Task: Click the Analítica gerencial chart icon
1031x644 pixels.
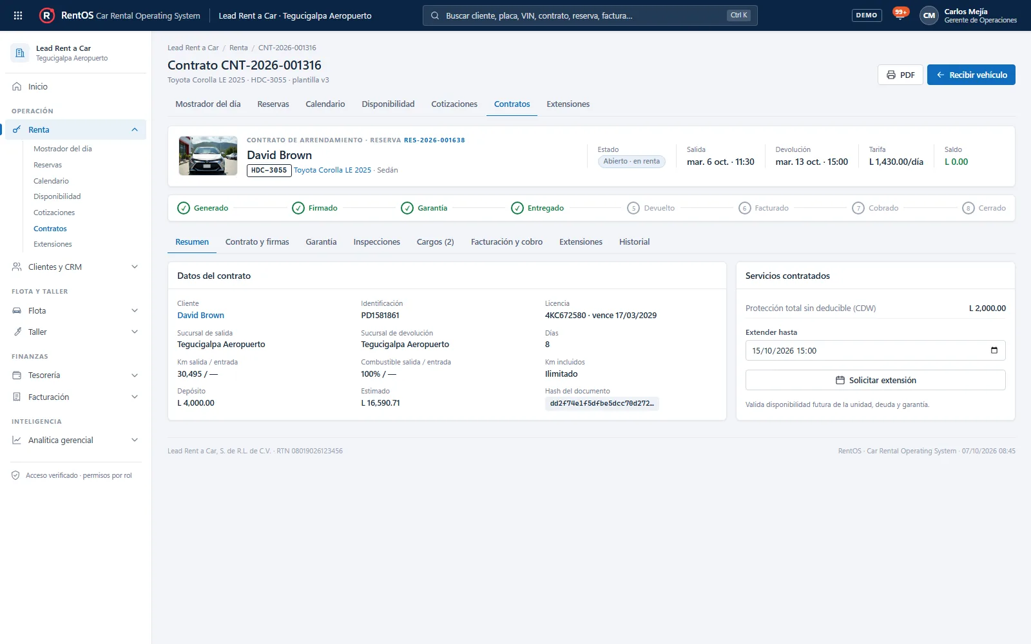Action: point(17,440)
